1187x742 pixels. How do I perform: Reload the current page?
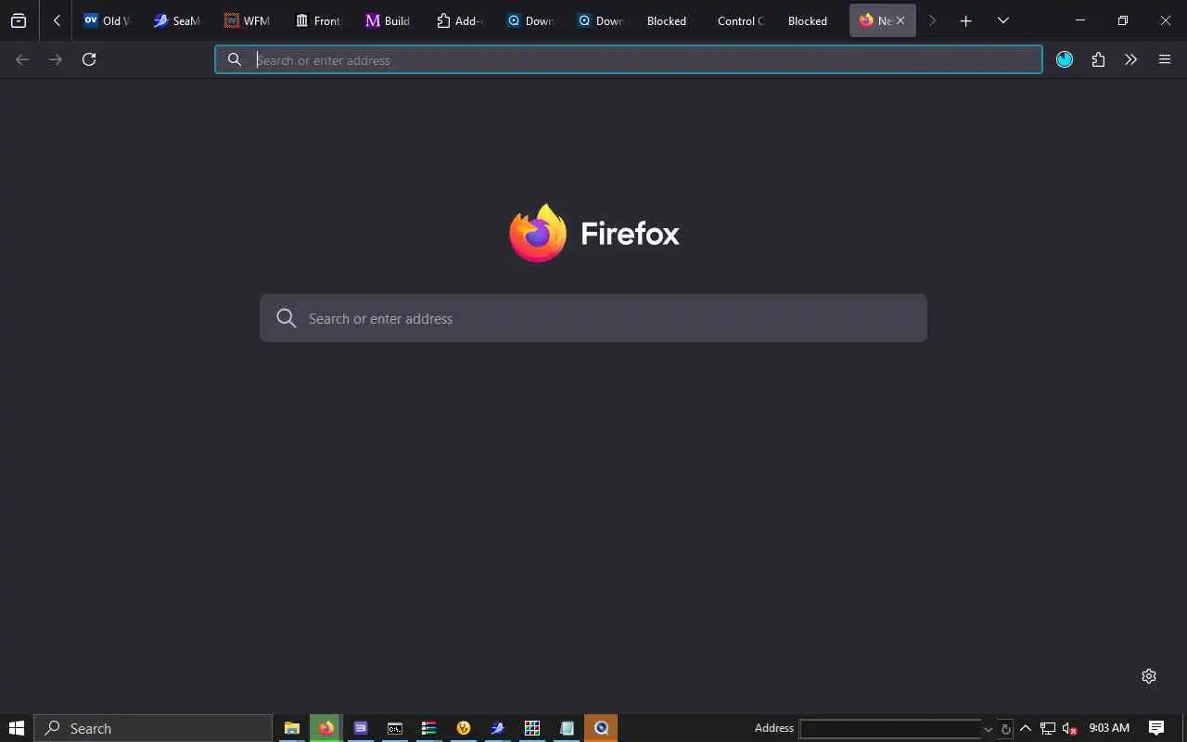[x=89, y=59]
